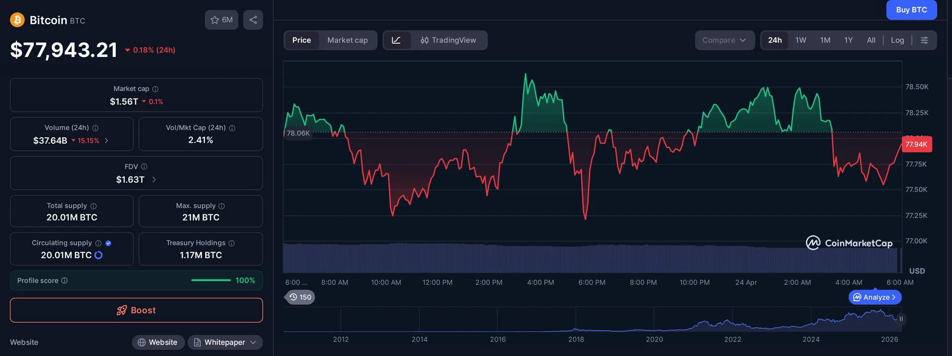This screenshot has height=356, width=952.
Task: Click the 1.17M BTC treasury holdings value
Action: tap(201, 255)
